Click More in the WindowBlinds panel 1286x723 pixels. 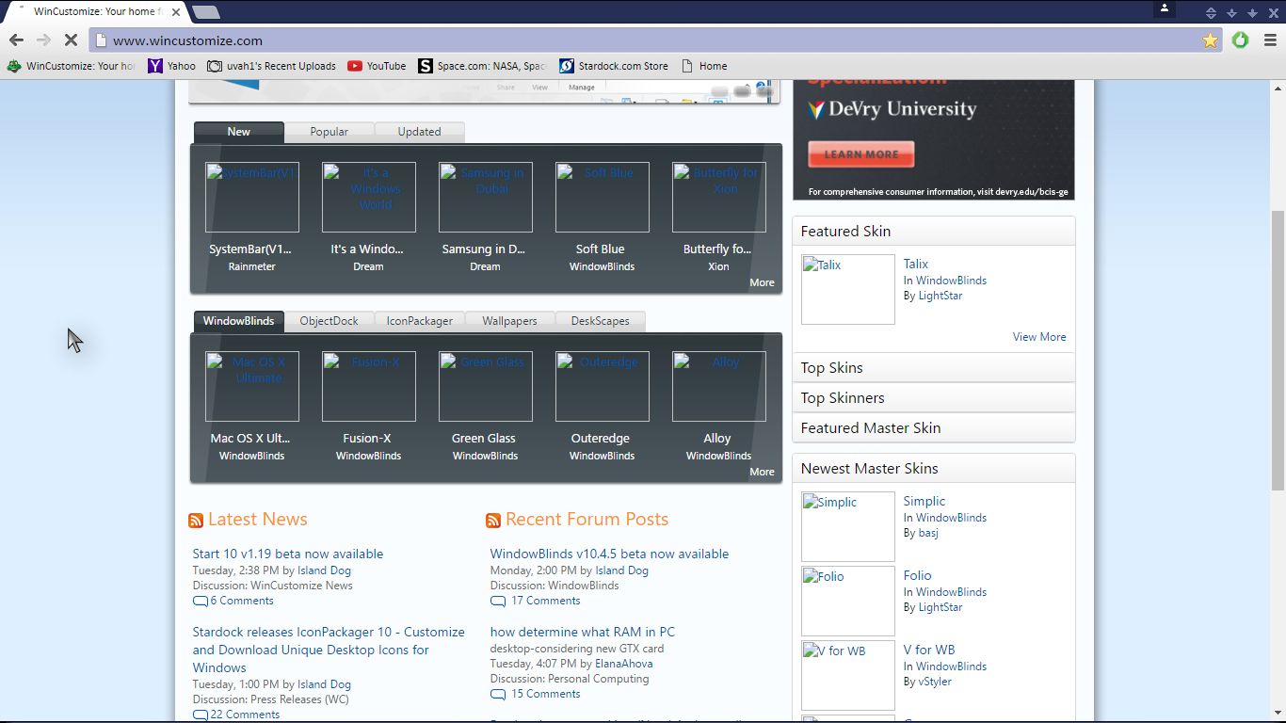pos(762,472)
